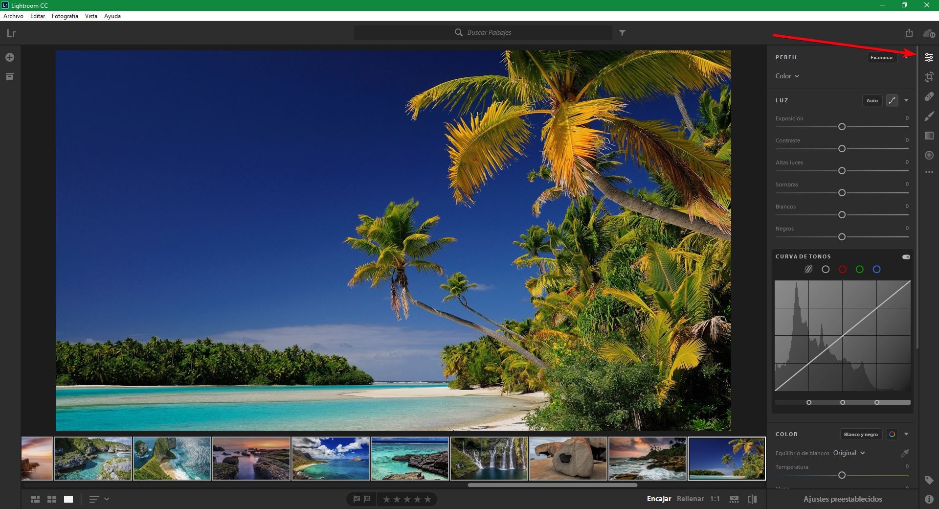
Task: Click the Lr home logo
Action: click(11, 33)
